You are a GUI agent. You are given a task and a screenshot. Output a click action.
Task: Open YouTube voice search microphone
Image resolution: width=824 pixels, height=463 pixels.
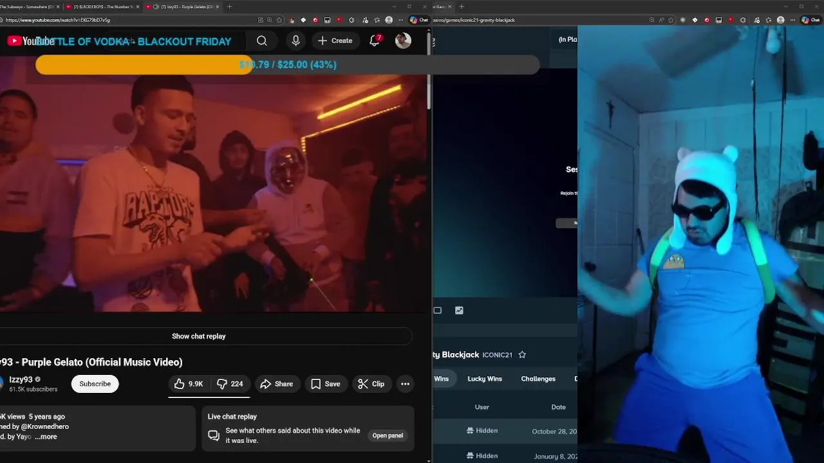[x=295, y=41]
